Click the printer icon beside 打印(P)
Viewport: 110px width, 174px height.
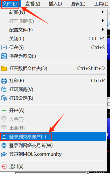4,81
